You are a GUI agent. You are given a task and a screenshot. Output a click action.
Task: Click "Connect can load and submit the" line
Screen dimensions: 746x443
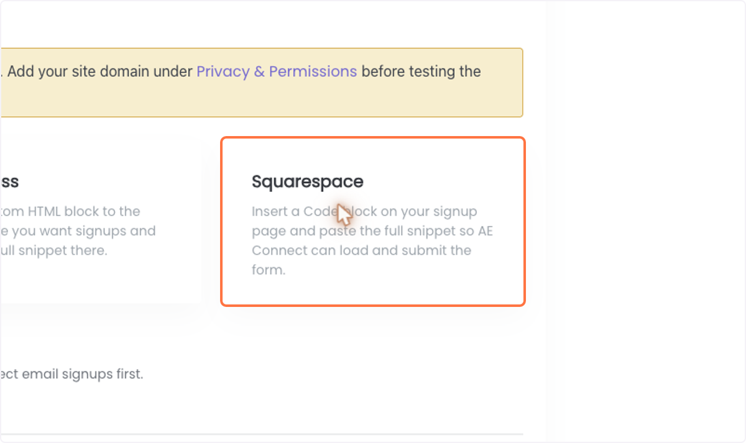click(x=362, y=250)
